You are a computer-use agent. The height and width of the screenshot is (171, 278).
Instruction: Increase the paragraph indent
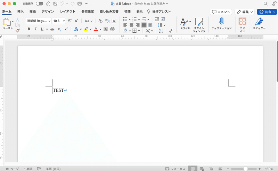click(x=163, y=19)
